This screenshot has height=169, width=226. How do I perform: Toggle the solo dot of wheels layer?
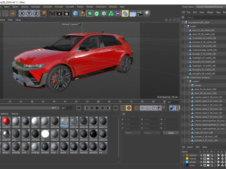(201, 162)
